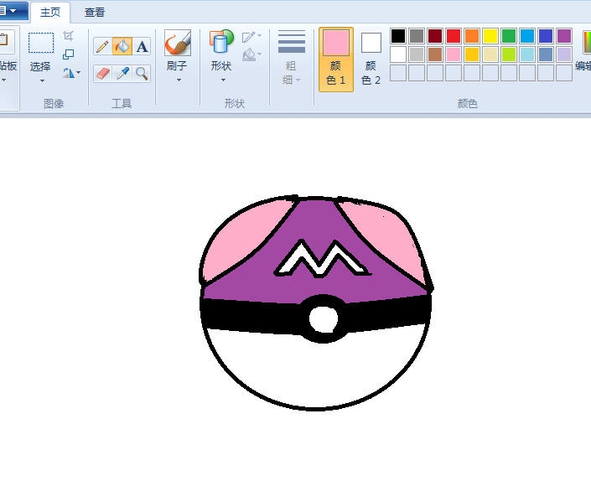Viewport: 591px width, 486px height.
Task: Choose the lavender color swatch
Action: tap(564, 54)
